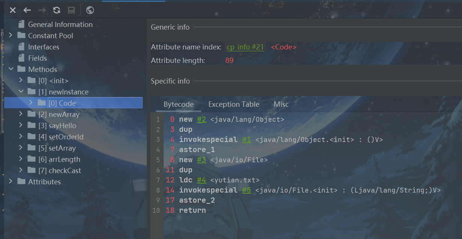Click the back arrow navigation icon
Image resolution: width=462 pixels, height=239 pixels.
[27, 10]
